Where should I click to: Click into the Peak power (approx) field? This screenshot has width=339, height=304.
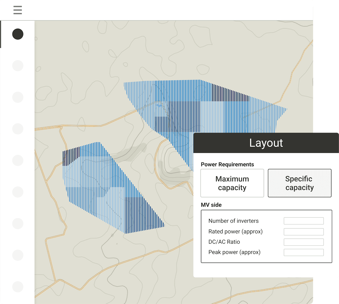point(304,252)
